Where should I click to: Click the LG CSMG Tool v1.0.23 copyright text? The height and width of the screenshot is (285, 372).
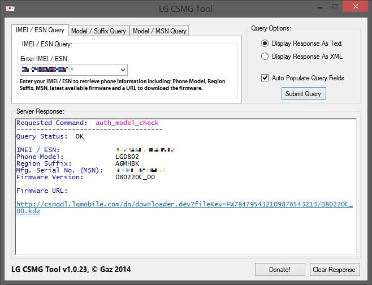[71, 269]
